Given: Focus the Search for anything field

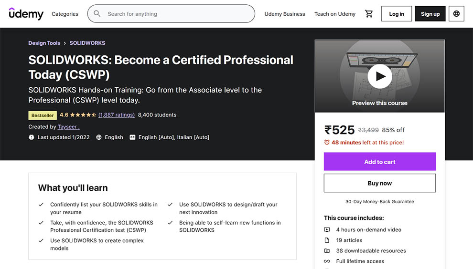Looking at the screenshot, I should [177, 14].
